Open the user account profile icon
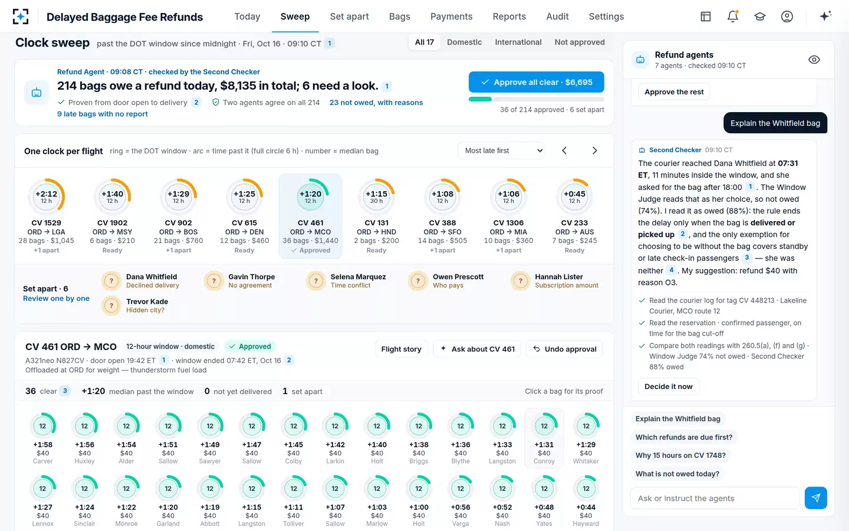Viewport: 849px width, 531px height. pyautogui.click(x=787, y=17)
